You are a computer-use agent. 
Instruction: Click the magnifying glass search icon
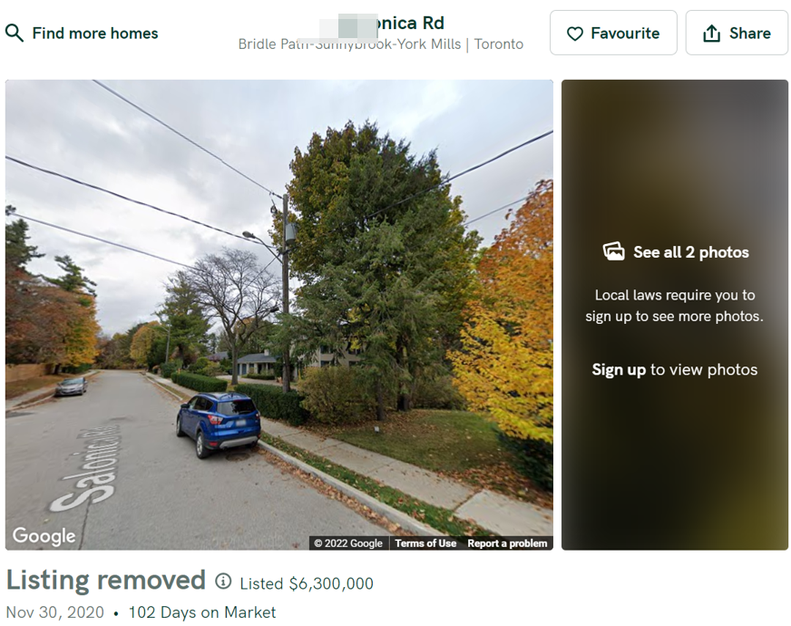pyautogui.click(x=15, y=34)
